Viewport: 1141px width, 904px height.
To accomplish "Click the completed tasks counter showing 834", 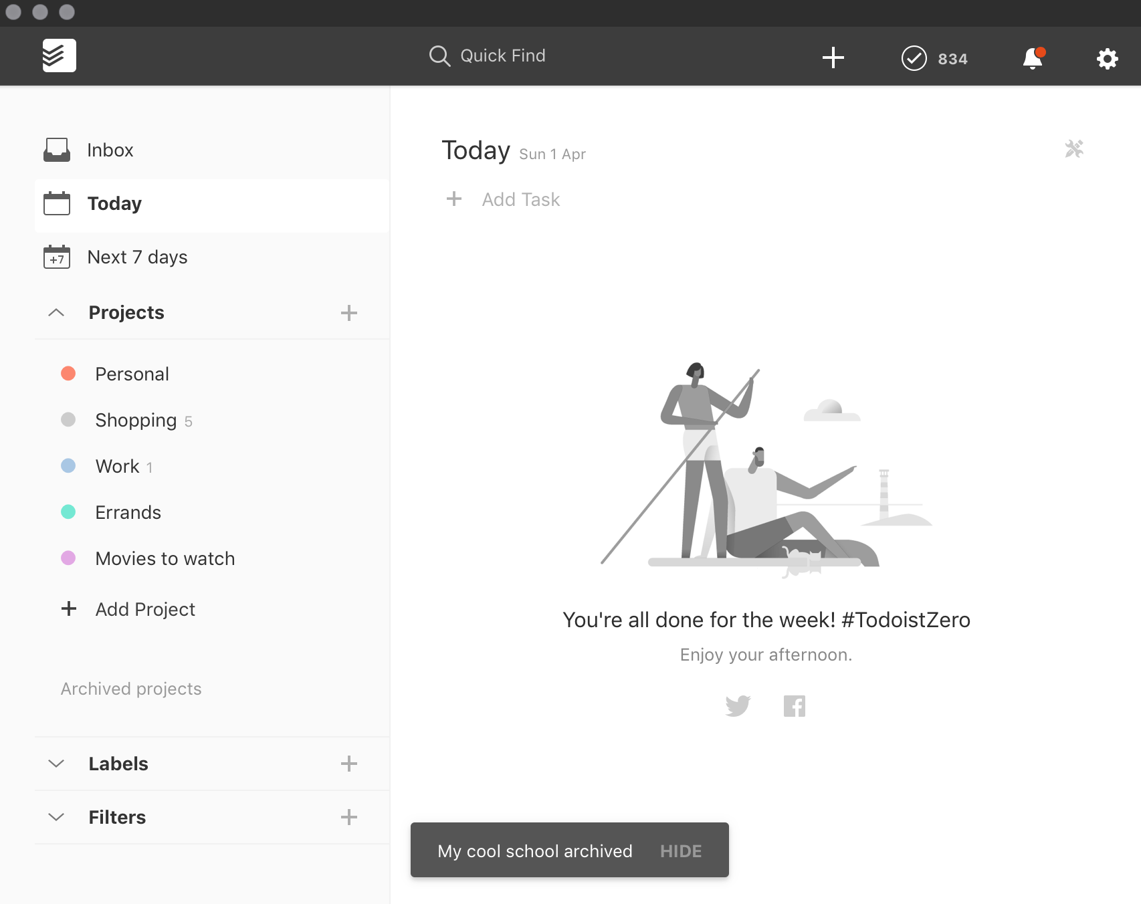I will (935, 58).
